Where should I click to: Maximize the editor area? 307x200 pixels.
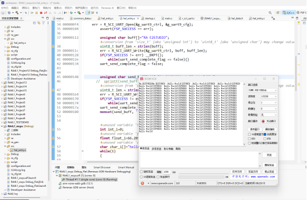297,18
